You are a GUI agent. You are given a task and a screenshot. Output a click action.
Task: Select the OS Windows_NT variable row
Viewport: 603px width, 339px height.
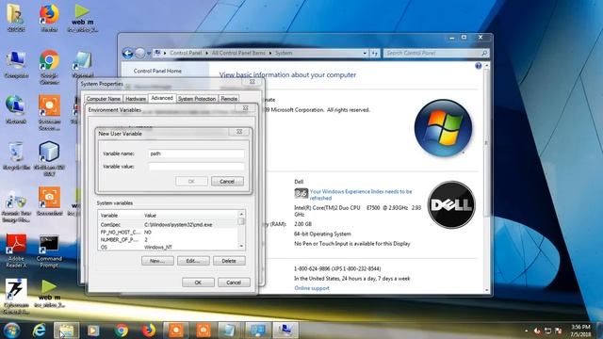(168, 247)
